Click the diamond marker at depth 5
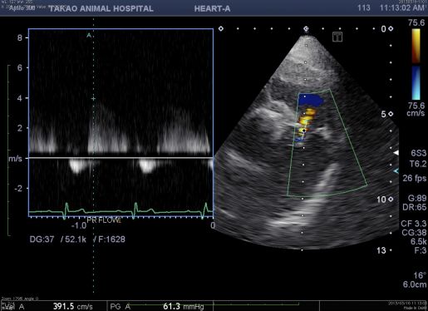 [391, 114]
